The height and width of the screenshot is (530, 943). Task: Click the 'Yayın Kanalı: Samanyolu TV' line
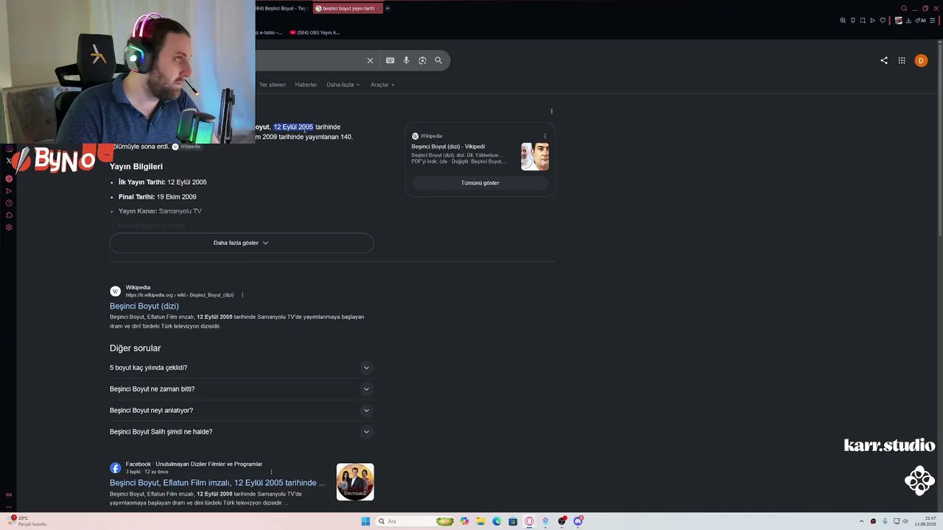160,211
